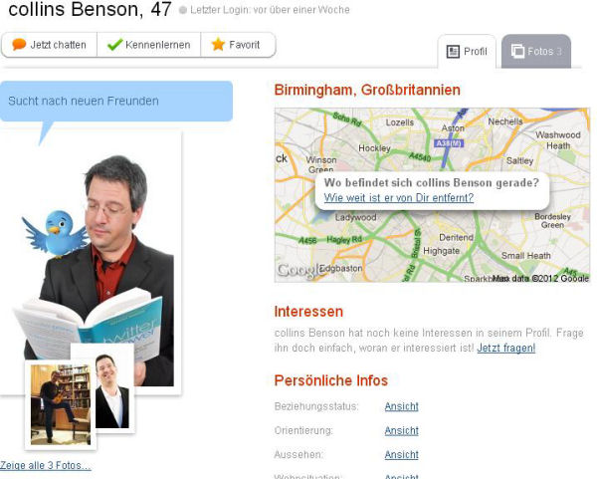Click the A38(M) road marker on map
This screenshot has width=597, height=479.
click(449, 143)
